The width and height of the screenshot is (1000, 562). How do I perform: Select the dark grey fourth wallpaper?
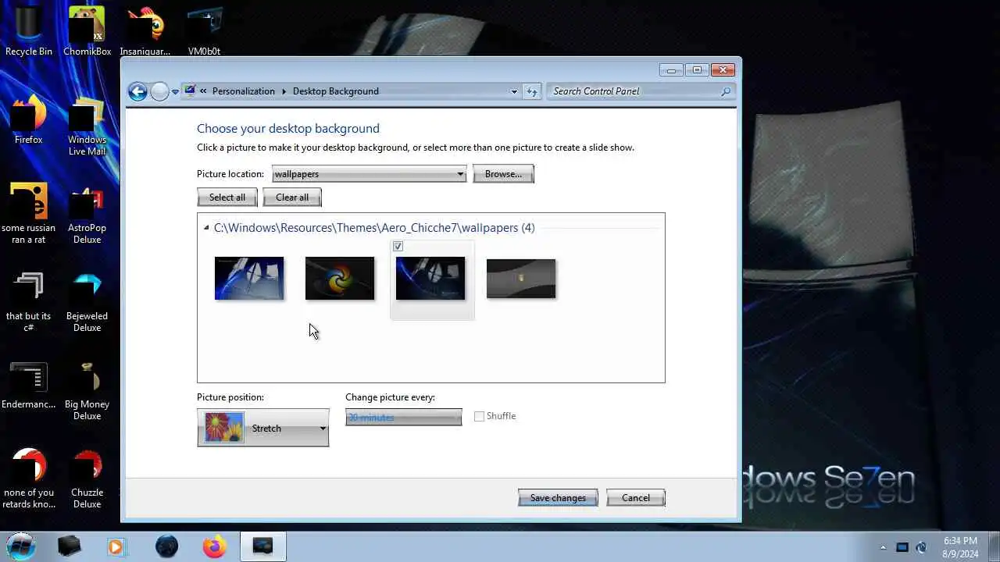coord(521,279)
